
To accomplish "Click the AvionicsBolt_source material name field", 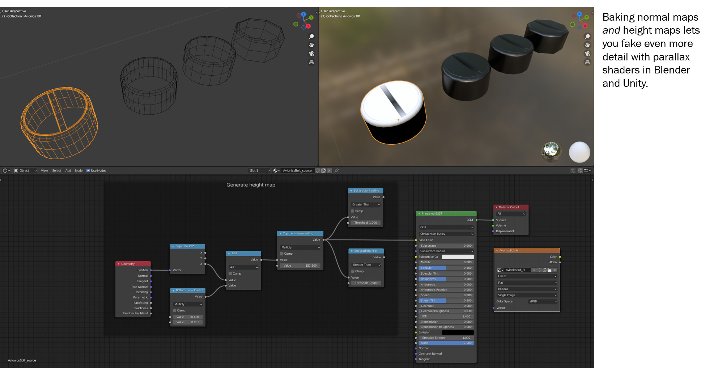I will [x=297, y=170].
